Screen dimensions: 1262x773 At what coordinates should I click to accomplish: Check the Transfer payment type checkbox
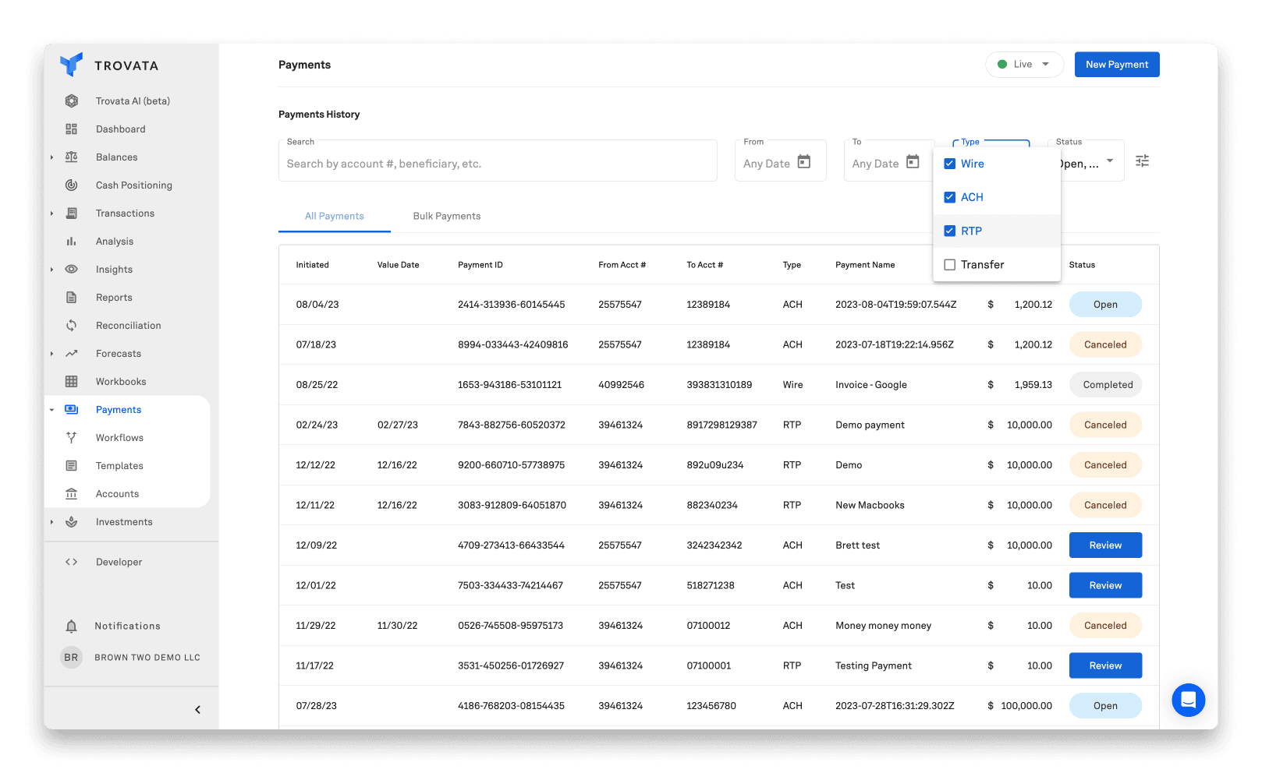[x=950, y=265]
